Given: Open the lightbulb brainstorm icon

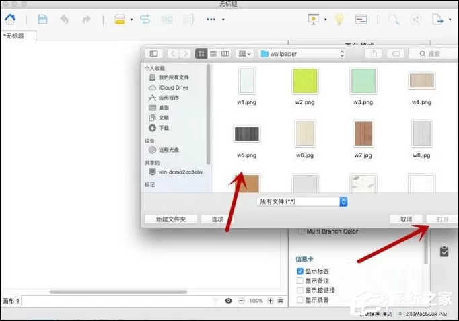Looking at the screenshot, I should click(x=339, y=20).
